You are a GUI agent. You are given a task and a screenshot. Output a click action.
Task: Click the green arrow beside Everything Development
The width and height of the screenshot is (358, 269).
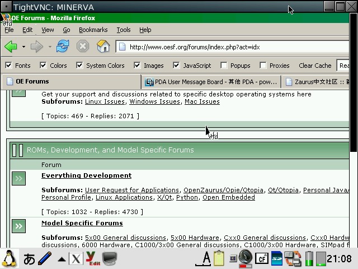[19, 179]
